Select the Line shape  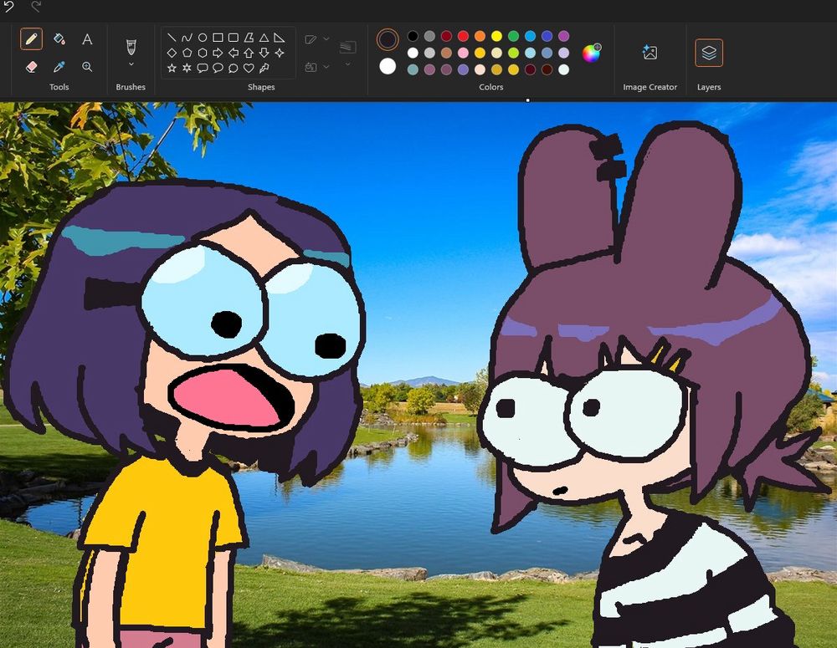(172, 38)
